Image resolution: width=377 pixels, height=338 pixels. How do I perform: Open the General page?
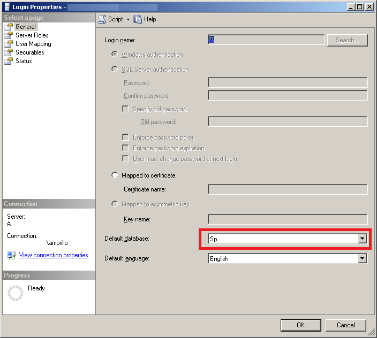[x=26, y=27]
